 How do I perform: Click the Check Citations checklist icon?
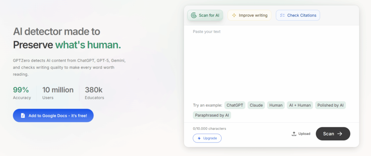point(282,16)
